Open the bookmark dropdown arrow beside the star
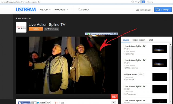 136,2
